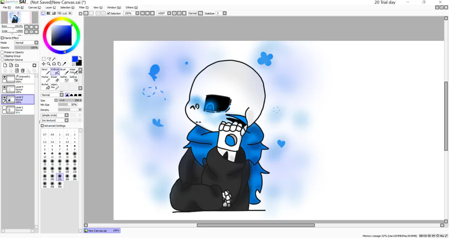Click the clear layer icon
The width and height of the screenshot is (449, 238).
pyautogui.click(x=17, y=71)
